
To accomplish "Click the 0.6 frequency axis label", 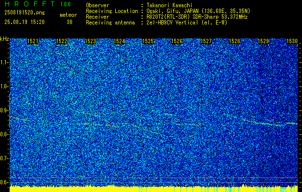I will [x=4, y=182].
